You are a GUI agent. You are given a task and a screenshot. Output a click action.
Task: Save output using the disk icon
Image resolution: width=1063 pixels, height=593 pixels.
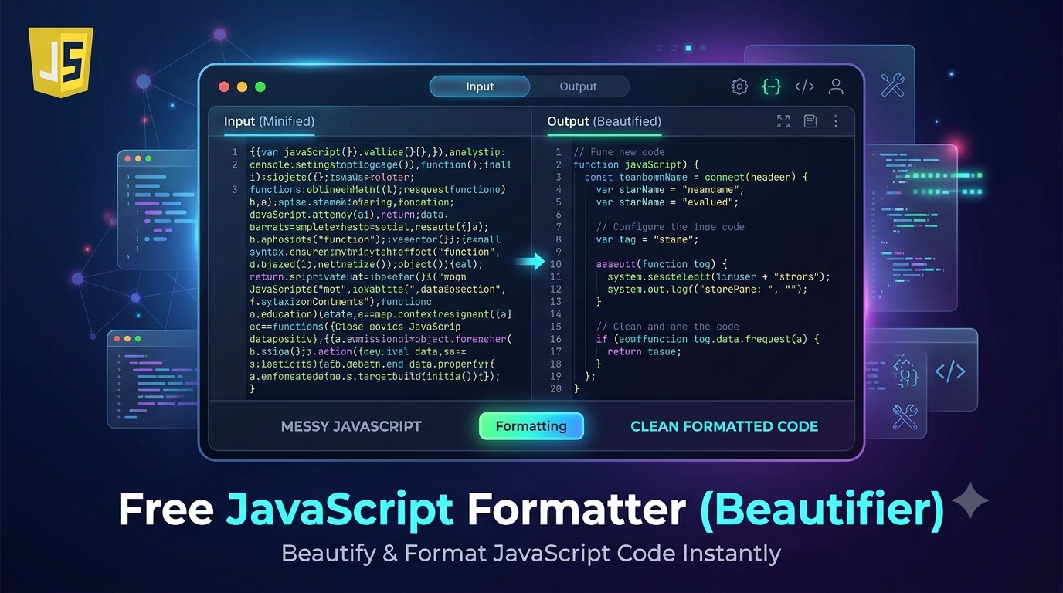(x=810, y=121)
